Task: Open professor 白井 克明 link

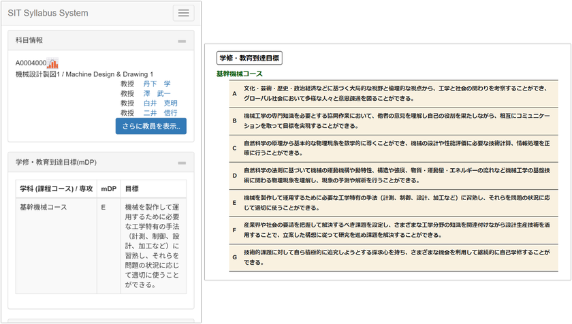Action: pos(160,103)
